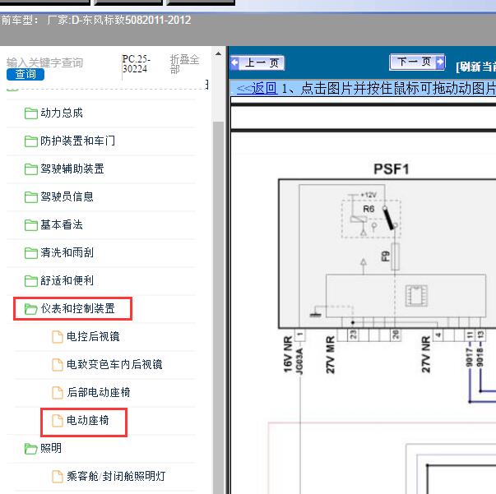This screenshot has height=494, width=496.
Task: Click the 27V NR connector label
Action: 426,354
